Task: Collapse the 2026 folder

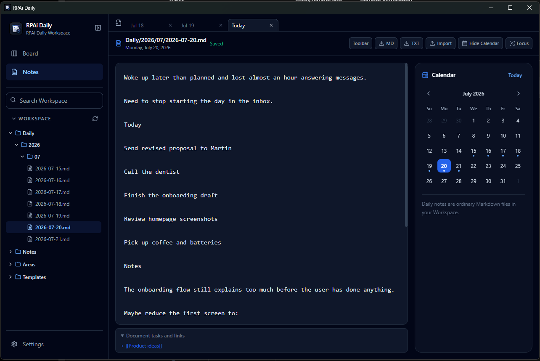Action: point(16,145)
